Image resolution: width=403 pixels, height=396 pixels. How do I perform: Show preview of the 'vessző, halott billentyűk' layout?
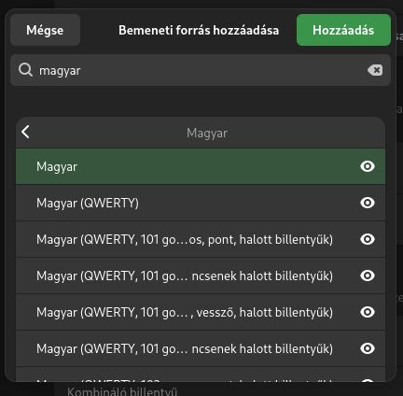[x=368, y=312]
